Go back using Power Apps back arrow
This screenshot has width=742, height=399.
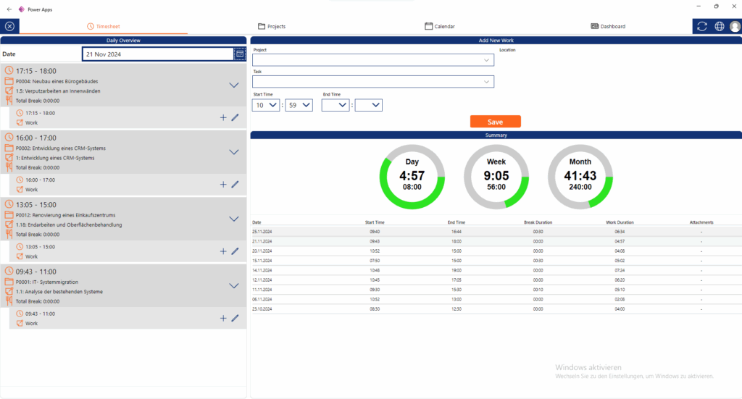click(x=9, y=9)
